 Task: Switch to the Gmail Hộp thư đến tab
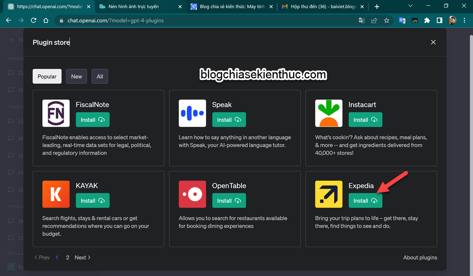pos(324,6)
